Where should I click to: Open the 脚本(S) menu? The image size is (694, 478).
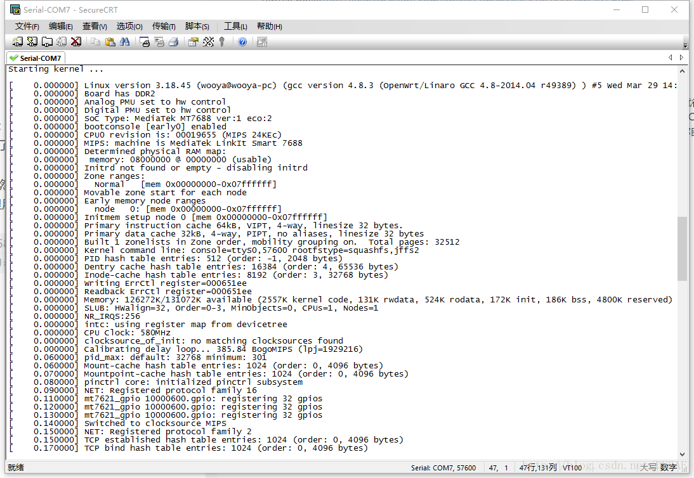197,27
